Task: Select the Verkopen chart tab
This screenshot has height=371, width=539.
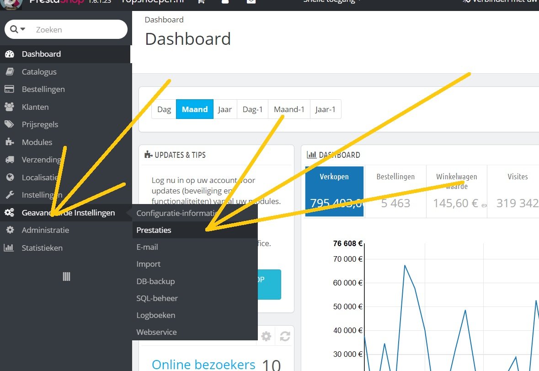Action: [x=334, y=192]
